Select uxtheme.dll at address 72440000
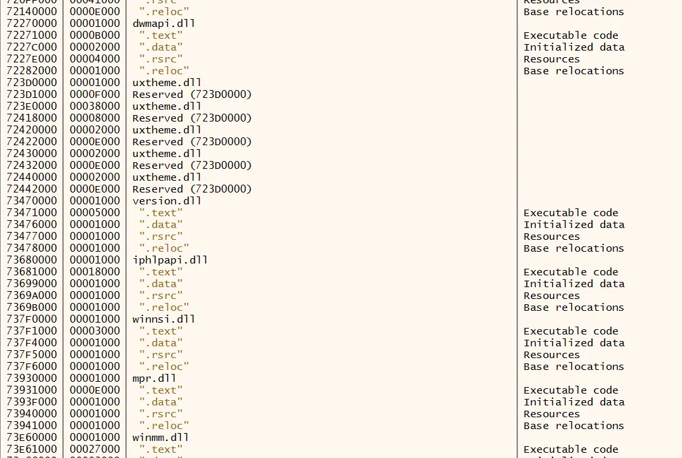Viewport: 682px width, 458px height. [167, 177]
